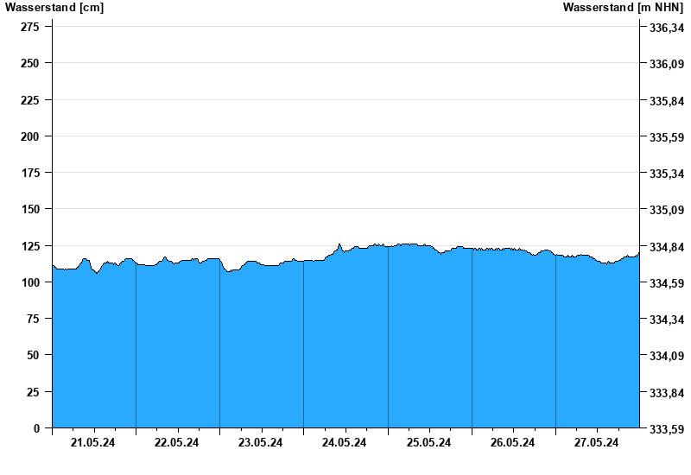Viewport: 691px width, 475px height.
Task: Click the left axis value 75
Action: [x=33, y=319]
